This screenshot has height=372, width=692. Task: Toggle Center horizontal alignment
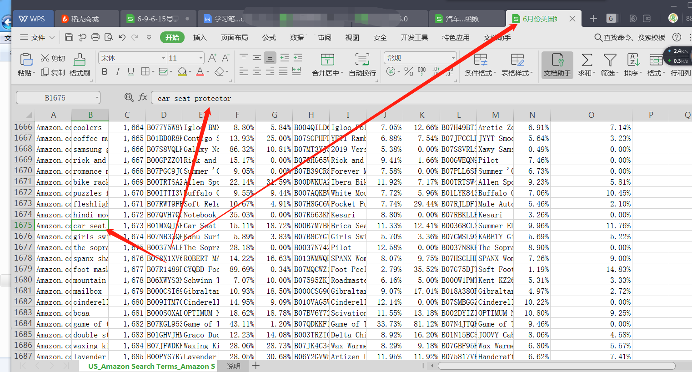tap(257, 71)
